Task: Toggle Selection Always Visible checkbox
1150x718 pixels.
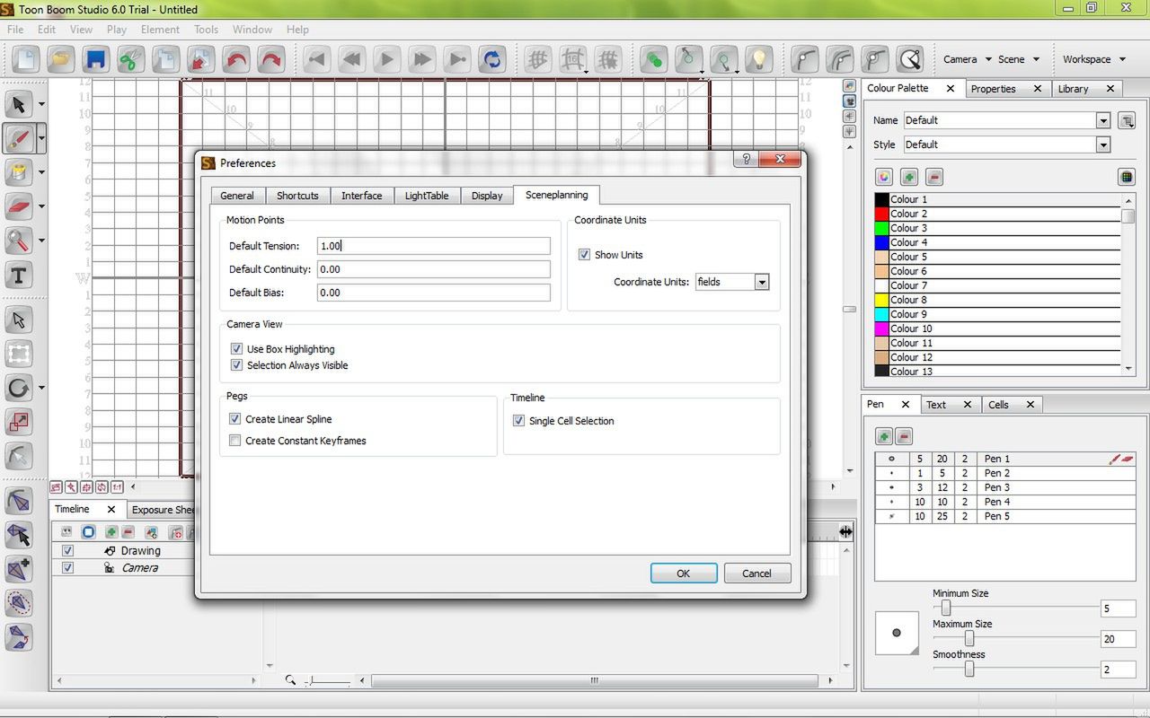Action: [x=236, y=365]
